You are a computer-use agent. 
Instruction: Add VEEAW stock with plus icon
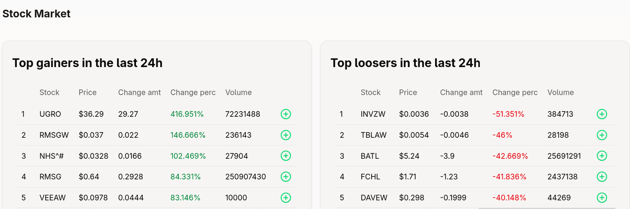286,197
